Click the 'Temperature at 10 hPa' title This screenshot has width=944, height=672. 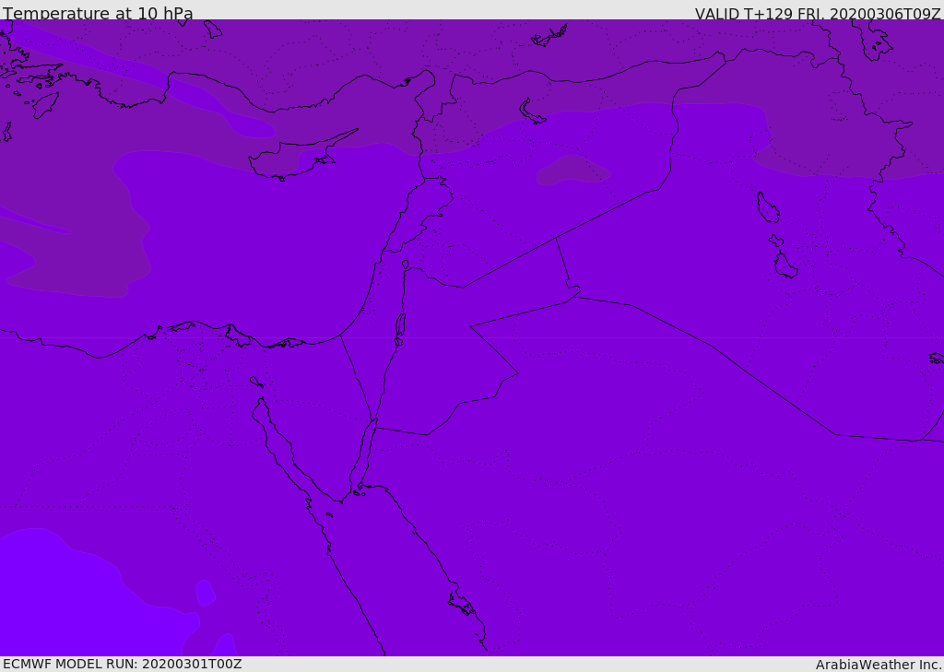click(x=98, y=13)
